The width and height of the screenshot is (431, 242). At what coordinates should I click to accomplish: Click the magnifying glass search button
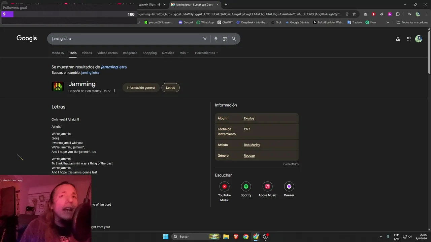coord(234,39)
